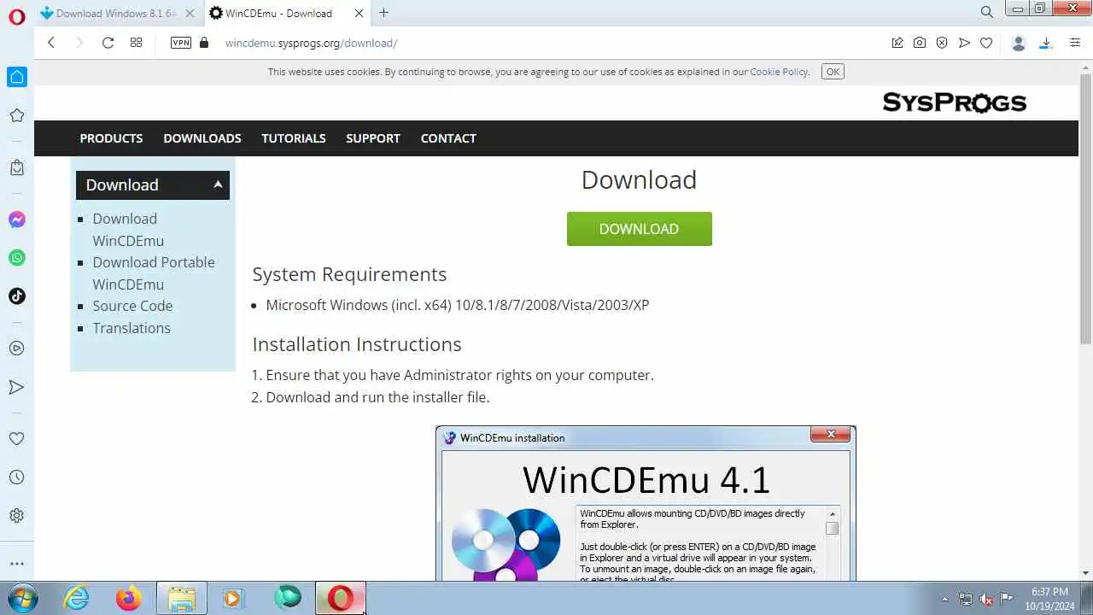The image size is (1093, 615).
Task: Open sidebar three-dots setup menu
Action: point(17,564)
